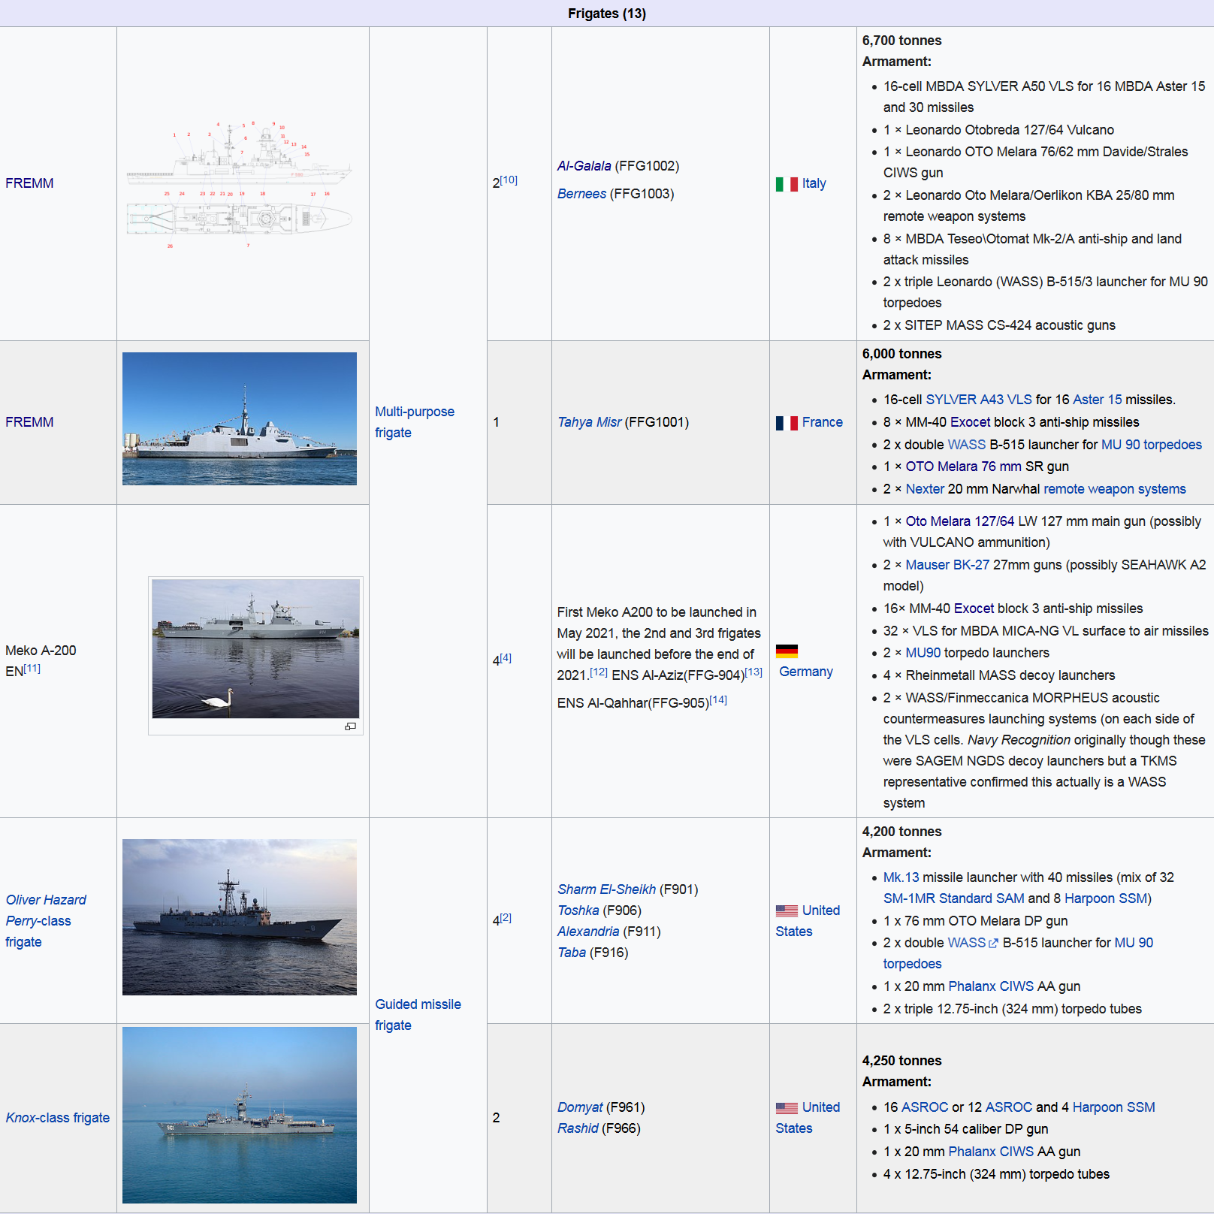This screenshot has width=1214, height=1214.
Task: Click citation [4] next to Meko quantity
Action: 506,657
